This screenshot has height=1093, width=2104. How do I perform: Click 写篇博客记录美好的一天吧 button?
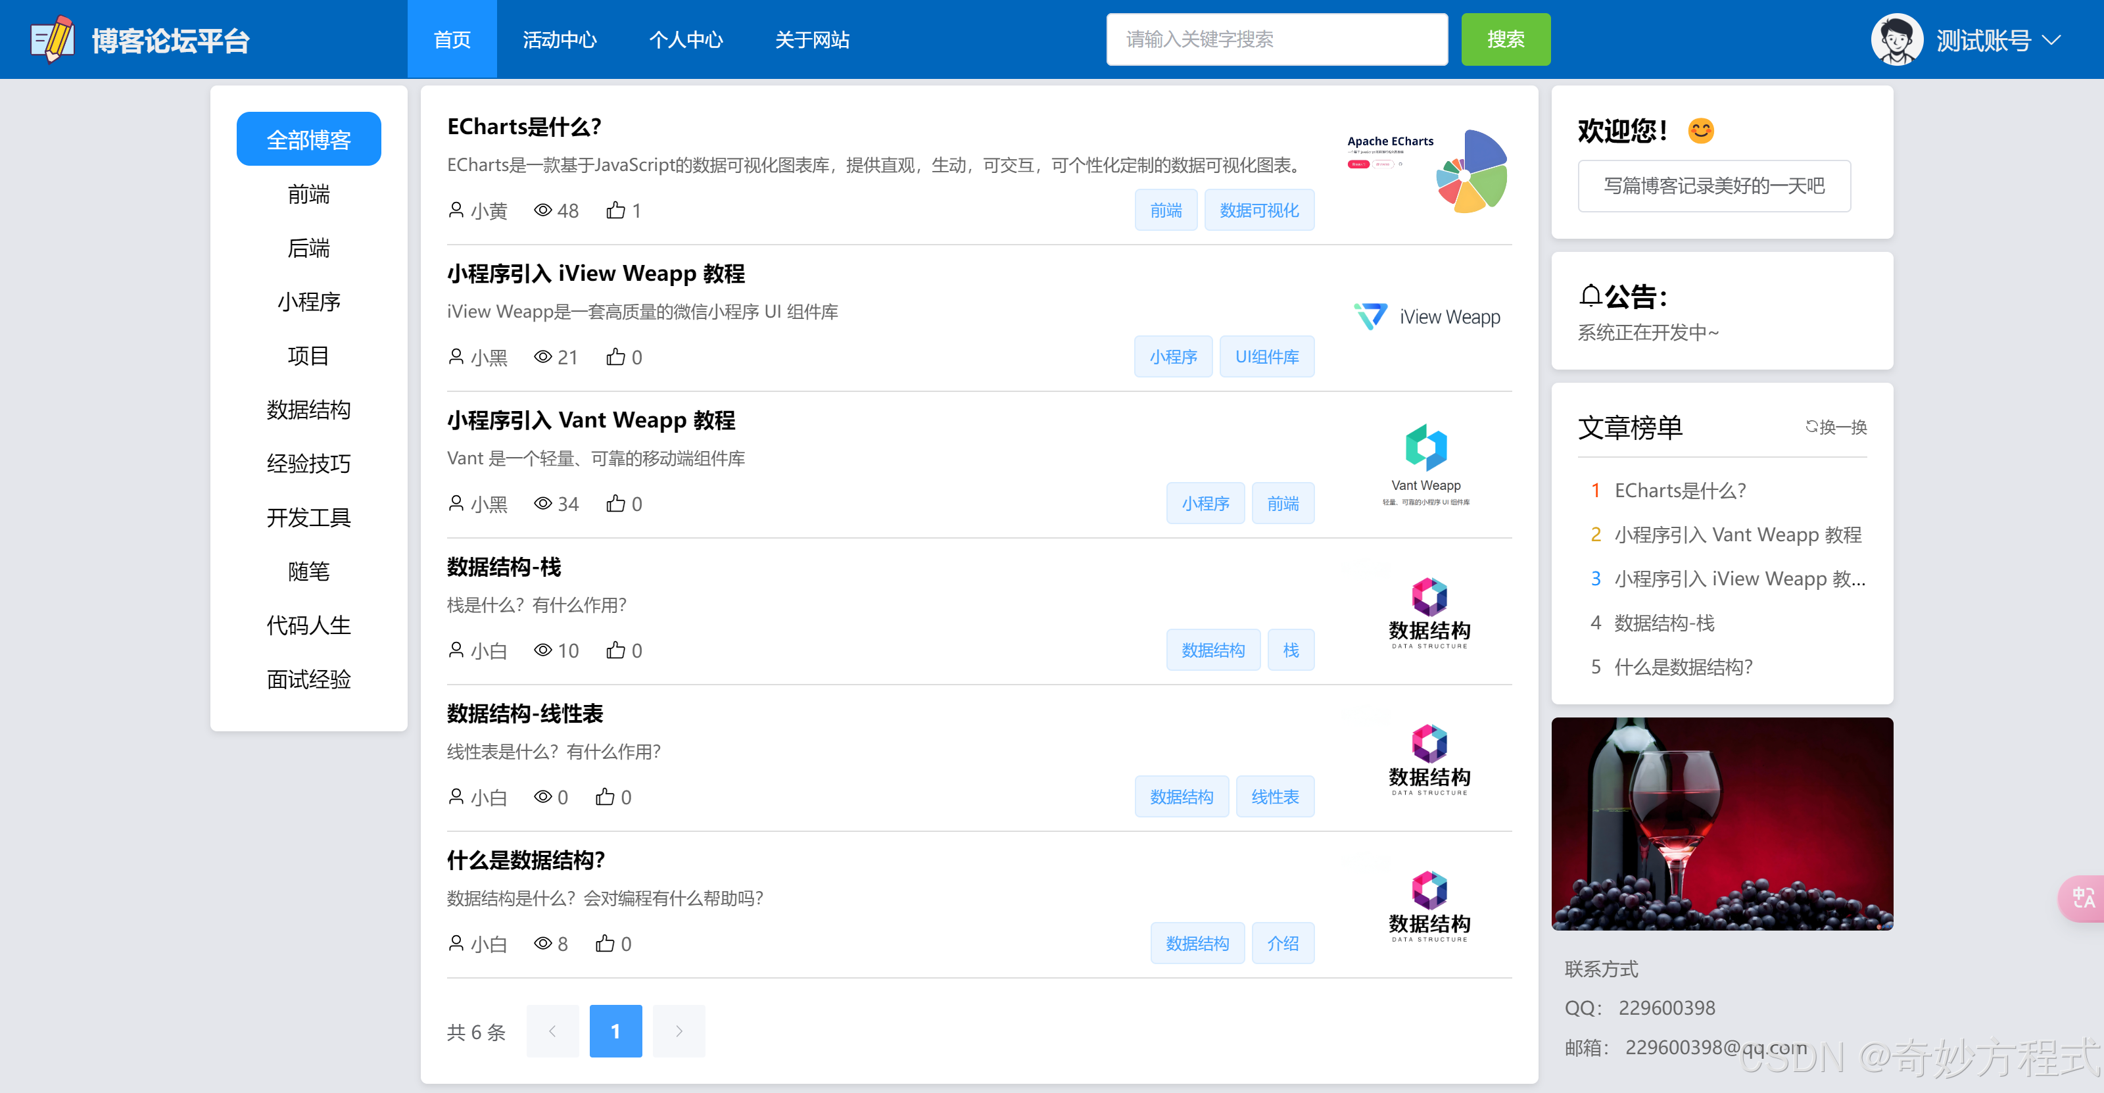click(x=1713, y=185)
